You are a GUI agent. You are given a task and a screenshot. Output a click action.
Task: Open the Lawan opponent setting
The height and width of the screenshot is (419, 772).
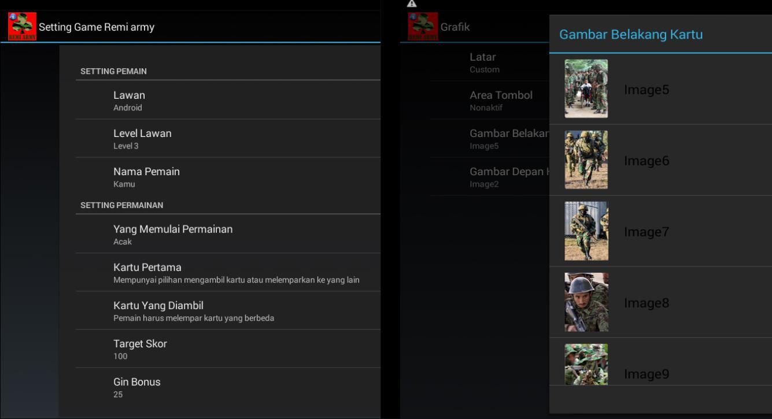(x=228, y=101)
